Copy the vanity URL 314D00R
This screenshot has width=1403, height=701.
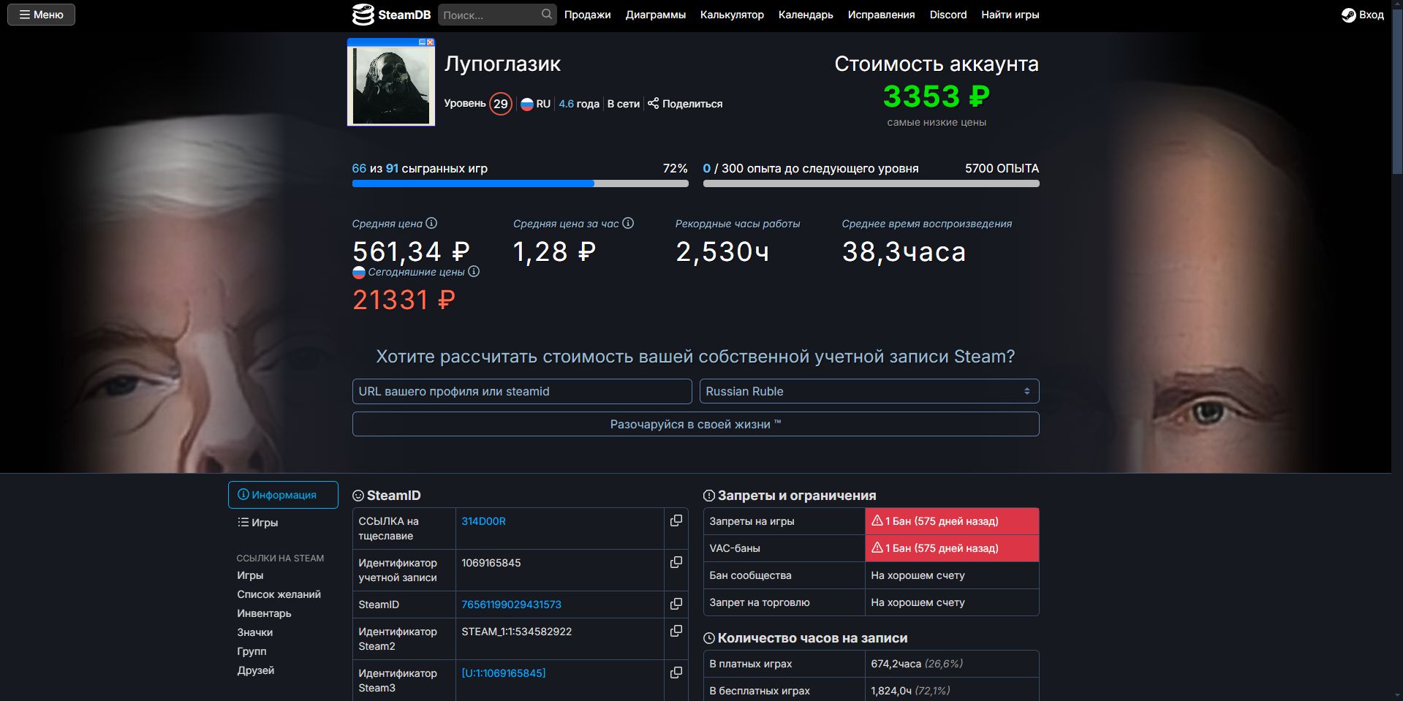click(676, 520)
